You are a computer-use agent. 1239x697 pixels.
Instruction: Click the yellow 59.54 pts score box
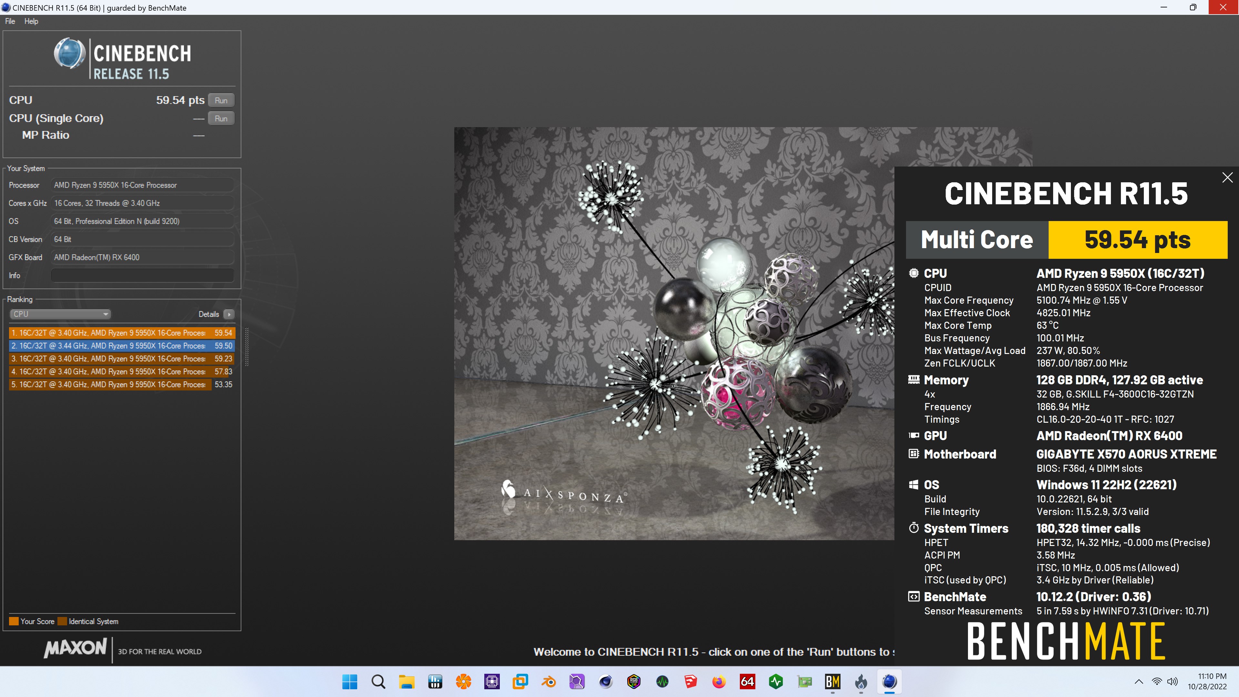click(x=1137, y=239)
